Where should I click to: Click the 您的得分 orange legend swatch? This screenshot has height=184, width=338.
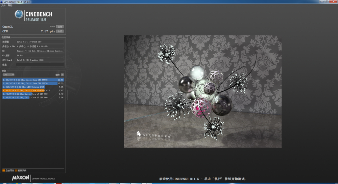click(4, 171)
